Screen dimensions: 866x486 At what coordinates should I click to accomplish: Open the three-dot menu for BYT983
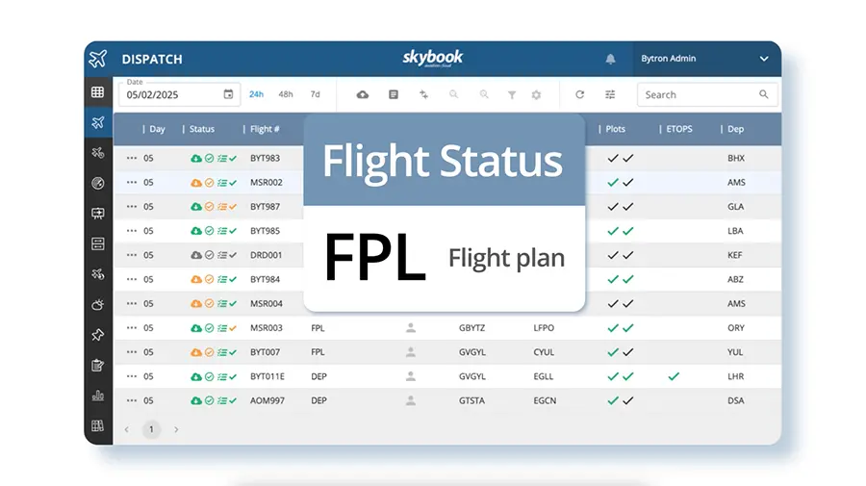[132, 158]
